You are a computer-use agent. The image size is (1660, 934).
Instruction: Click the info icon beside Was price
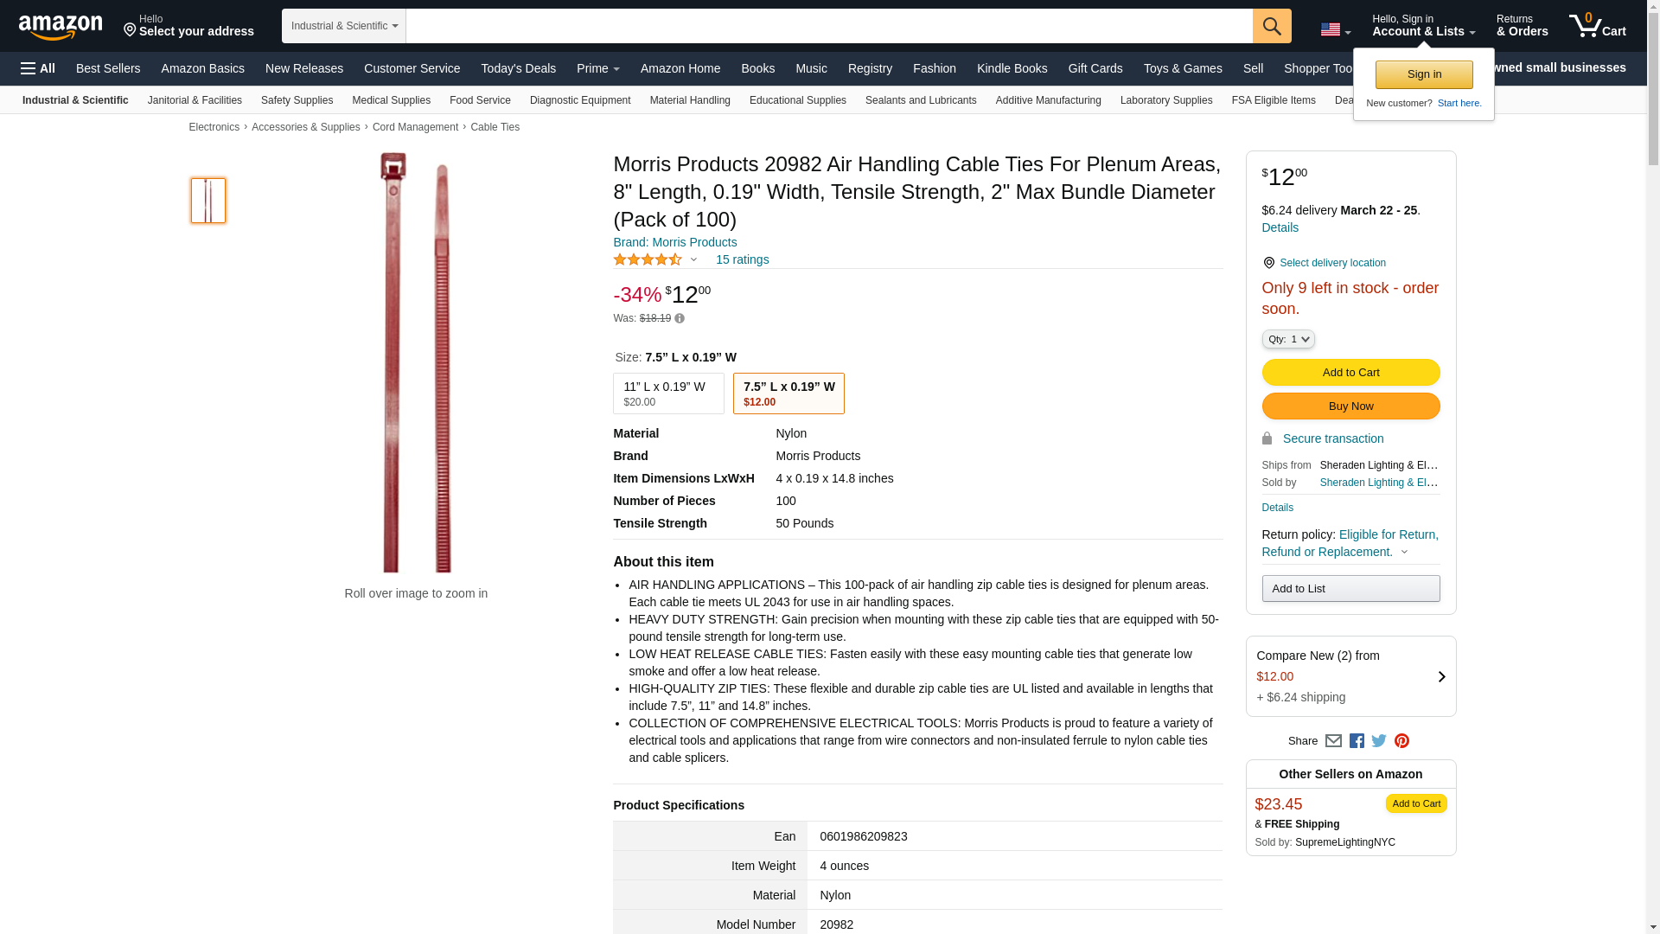click(x=680, y=319)
